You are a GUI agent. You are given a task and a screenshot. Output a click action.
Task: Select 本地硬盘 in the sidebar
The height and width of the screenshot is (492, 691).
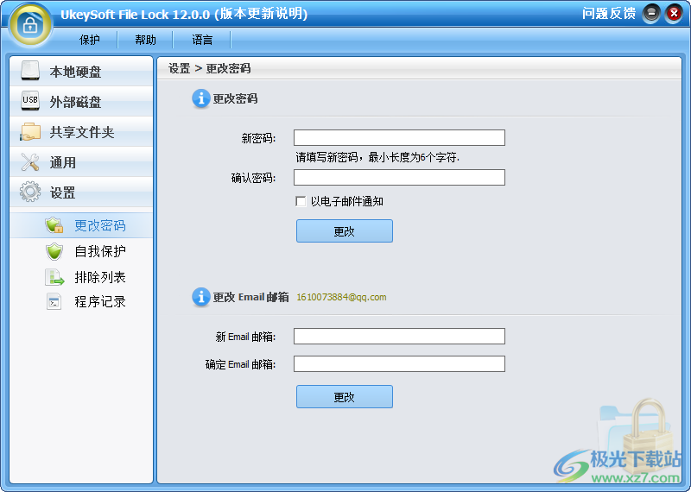tap(81, 71)
